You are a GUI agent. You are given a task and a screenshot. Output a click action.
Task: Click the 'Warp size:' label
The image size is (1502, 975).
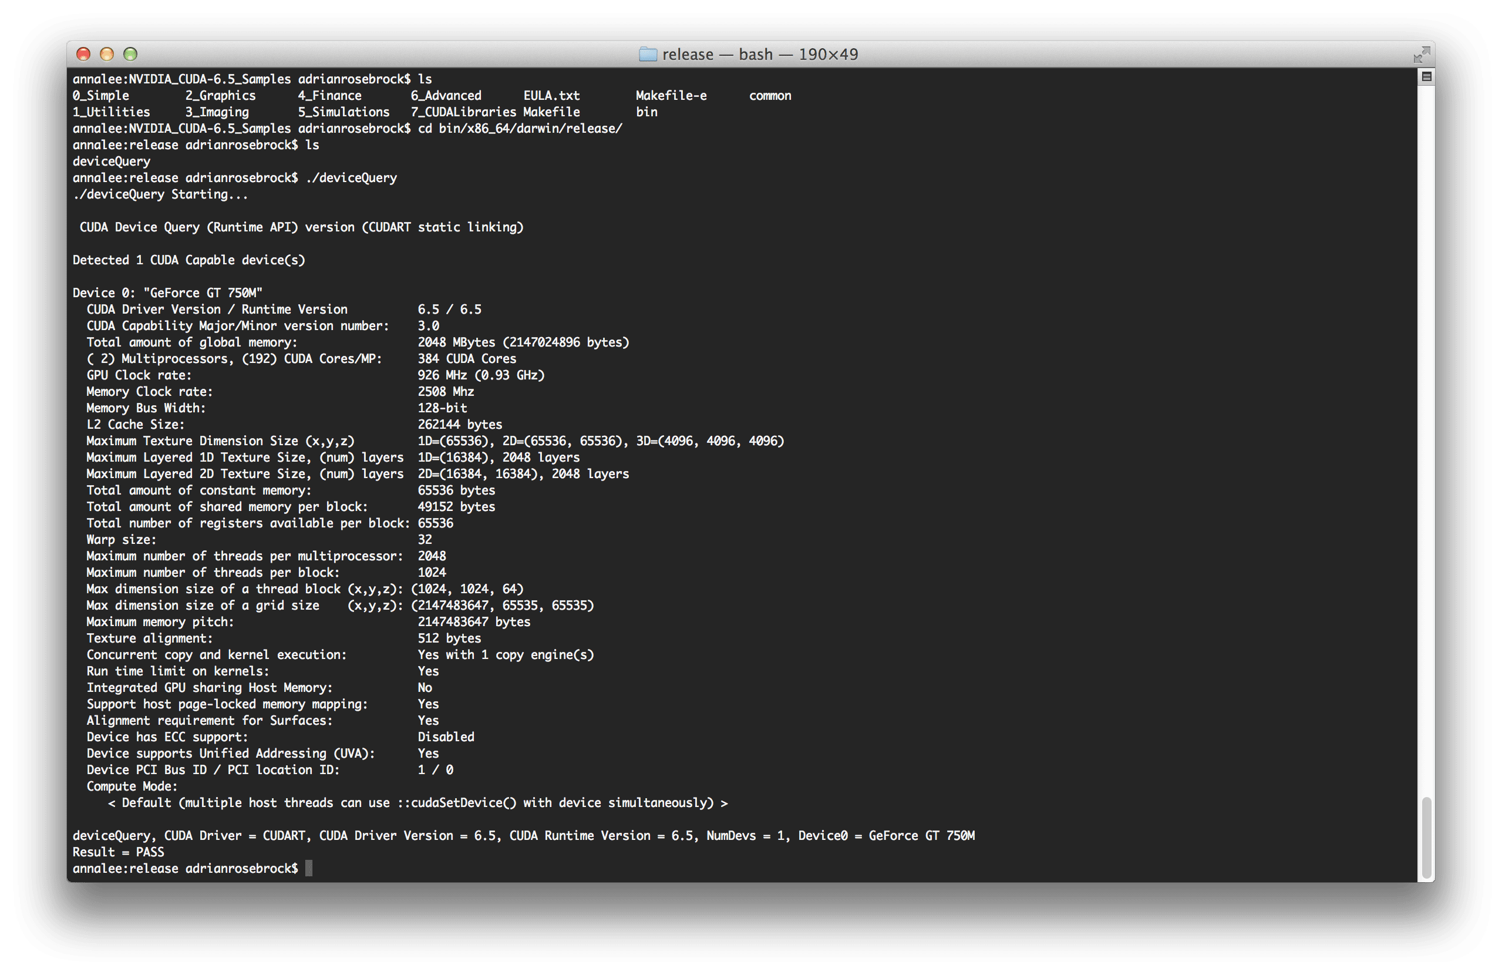tap(121, 539)
